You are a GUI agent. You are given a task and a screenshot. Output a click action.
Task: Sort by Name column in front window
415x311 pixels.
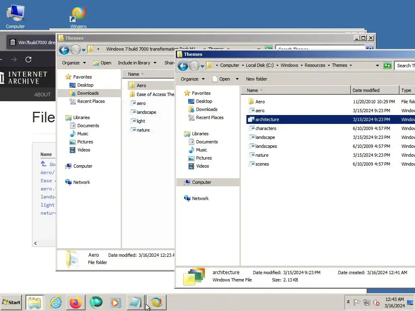[x=295, y=90]
